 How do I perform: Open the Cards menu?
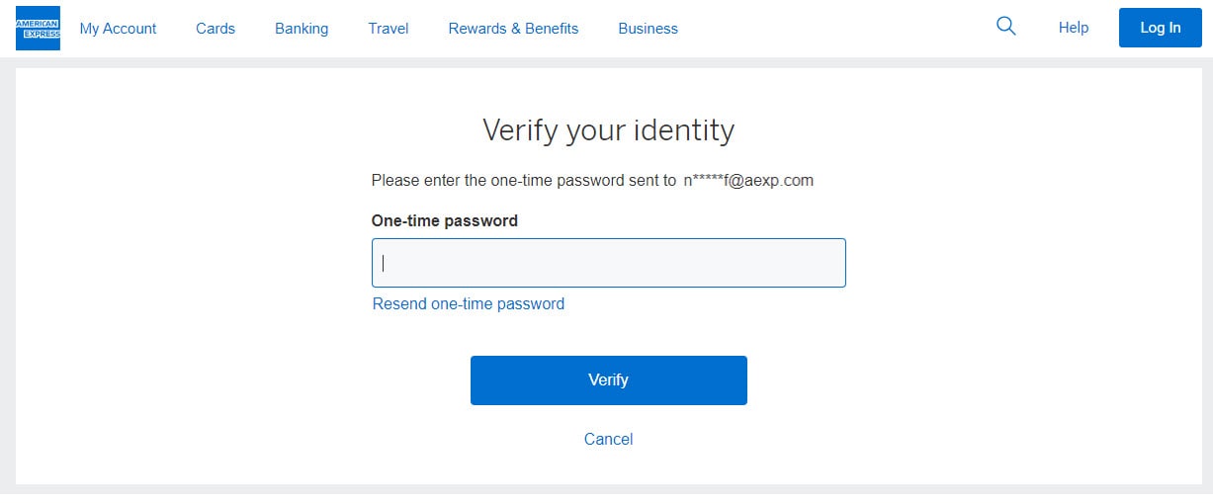point(216,29)
